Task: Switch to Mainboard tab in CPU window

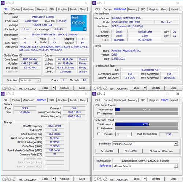Action: tap(29, 10)
